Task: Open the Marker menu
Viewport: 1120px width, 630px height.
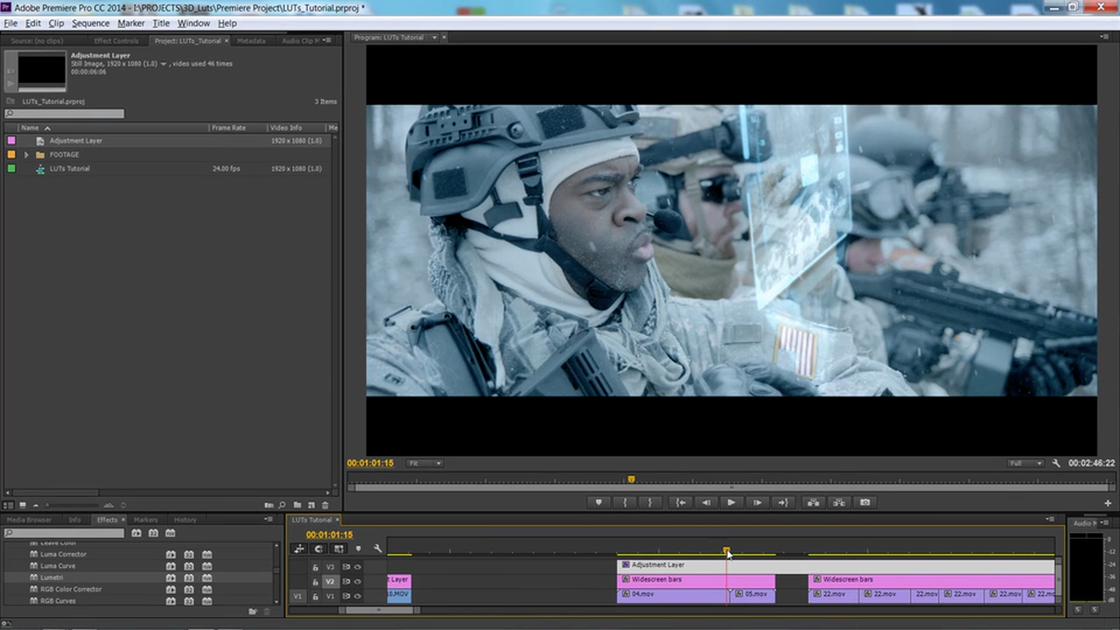Action: tap(131, 24)
